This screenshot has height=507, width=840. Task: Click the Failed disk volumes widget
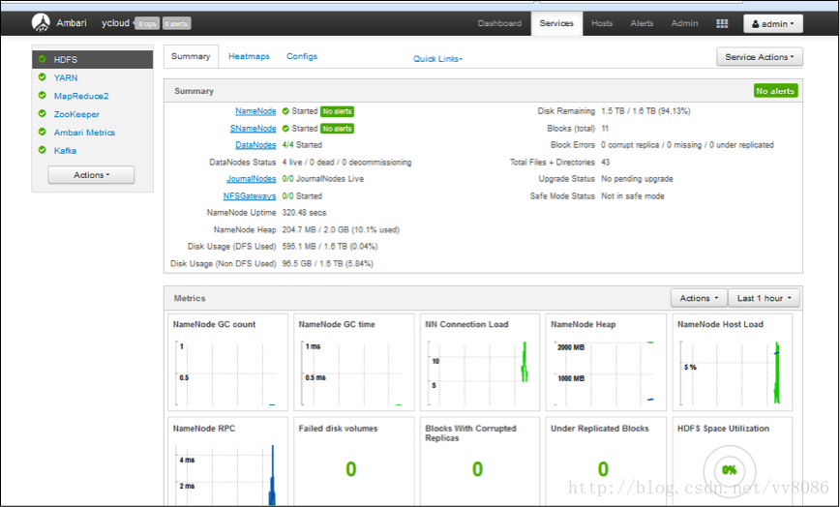pyautogui.click(x=354, y=462)
